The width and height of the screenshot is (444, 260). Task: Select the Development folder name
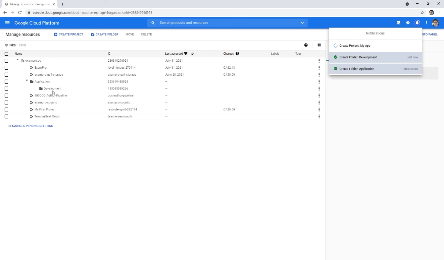[x=52, y=89]
